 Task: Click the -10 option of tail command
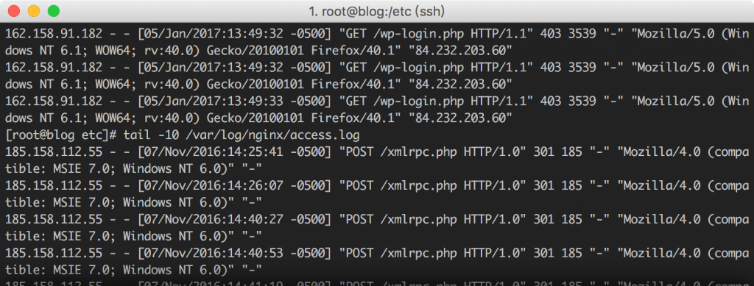tap(169, 135)
